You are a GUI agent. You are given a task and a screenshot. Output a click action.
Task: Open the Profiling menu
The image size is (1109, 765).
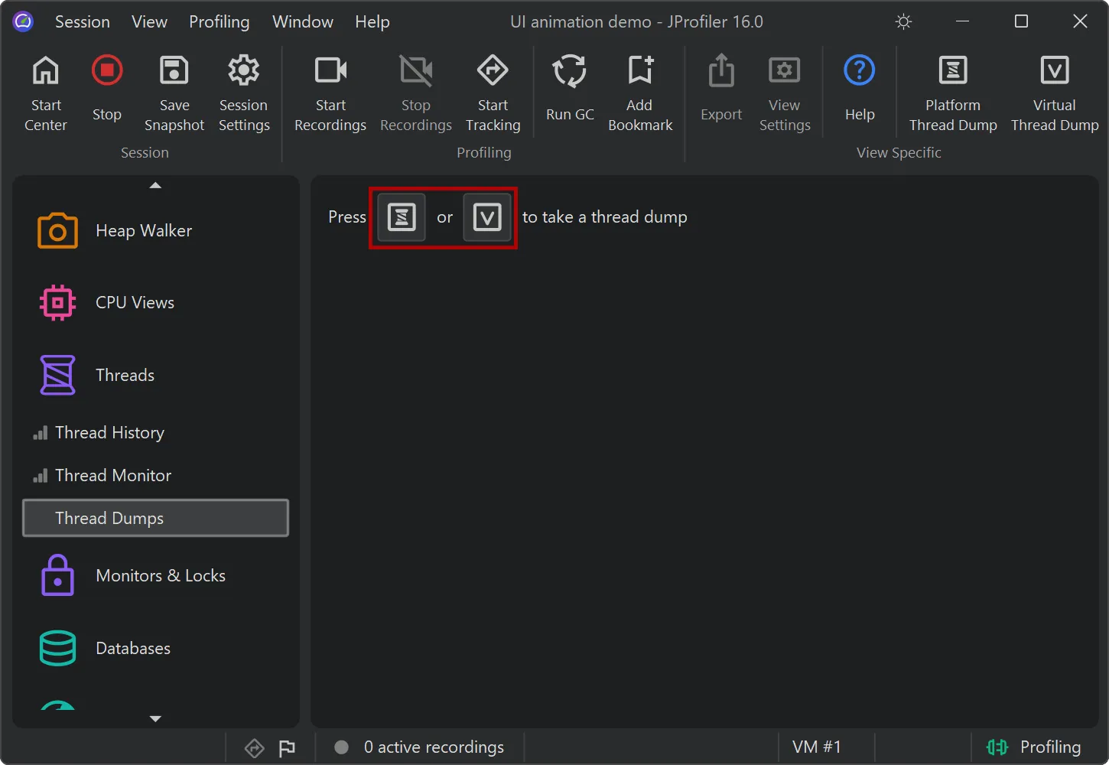tap(219, 21)
